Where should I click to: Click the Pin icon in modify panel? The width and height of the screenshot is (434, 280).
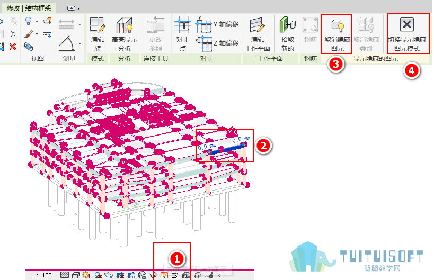click(x=12, y=34)
